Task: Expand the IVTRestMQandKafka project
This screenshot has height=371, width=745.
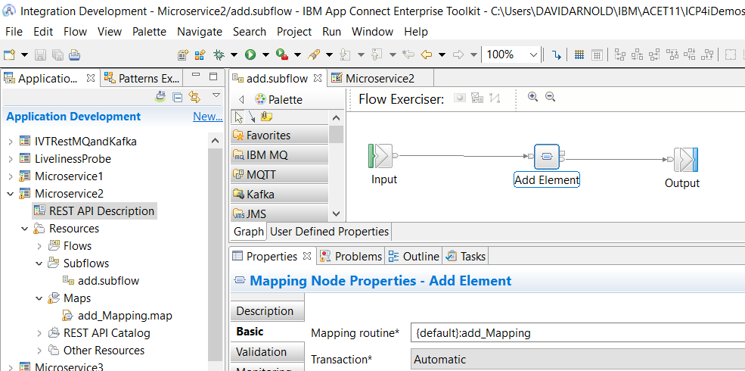Action: pos(11,142)
